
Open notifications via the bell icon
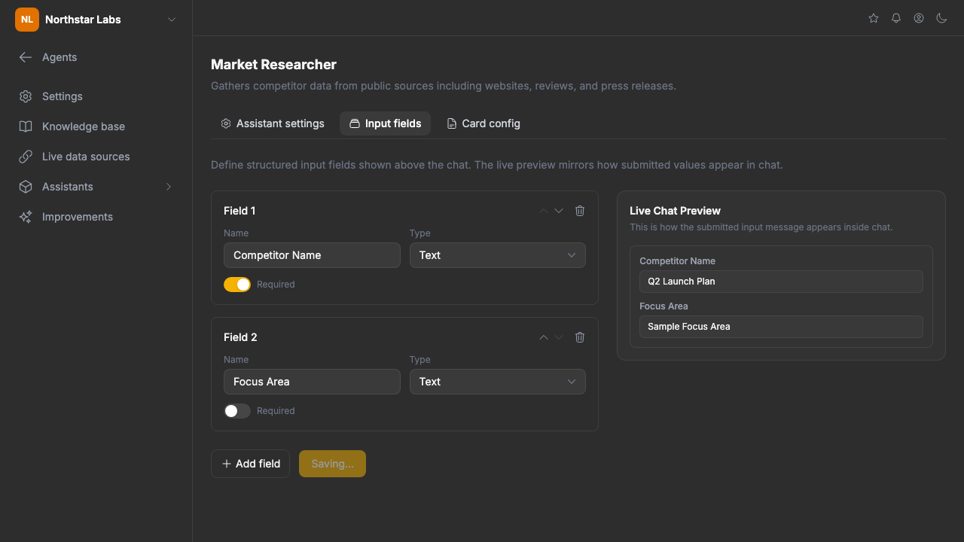click(x=896, y=18)
